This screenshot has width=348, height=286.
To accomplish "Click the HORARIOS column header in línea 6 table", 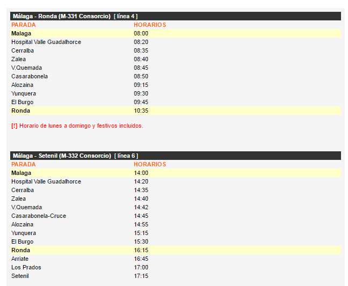I will pyautogui.click(x=150, y=165).
